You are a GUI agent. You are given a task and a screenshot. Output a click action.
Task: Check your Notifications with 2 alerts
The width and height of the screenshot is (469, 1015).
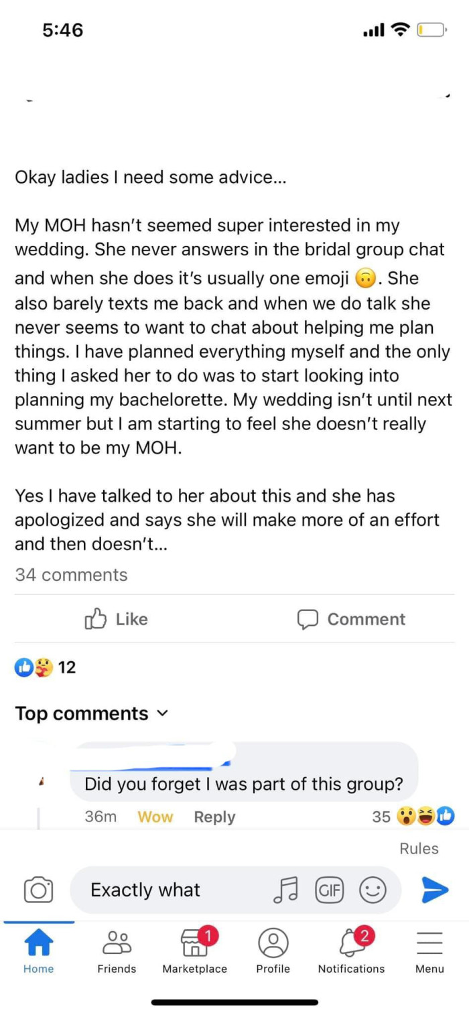351,951
